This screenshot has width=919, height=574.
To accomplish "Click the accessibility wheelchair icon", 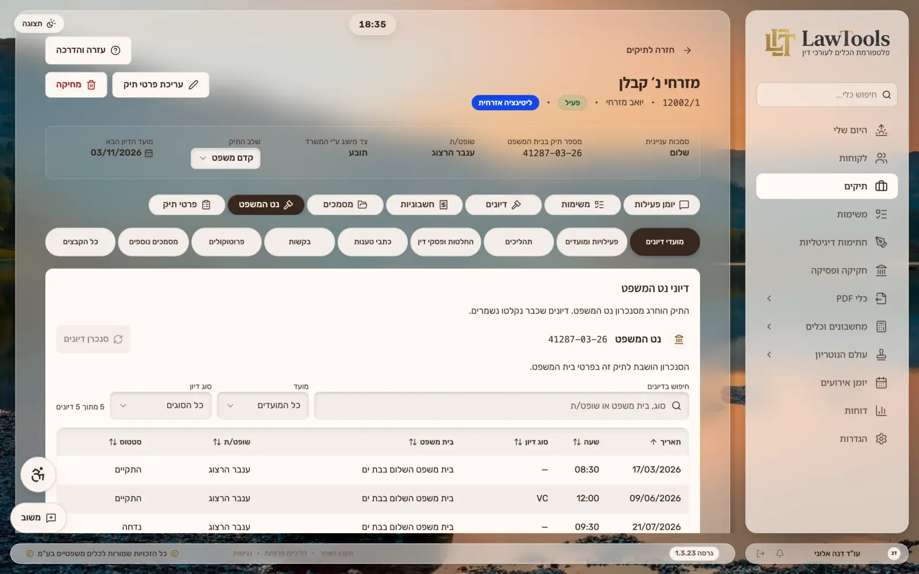I will 38,475.
